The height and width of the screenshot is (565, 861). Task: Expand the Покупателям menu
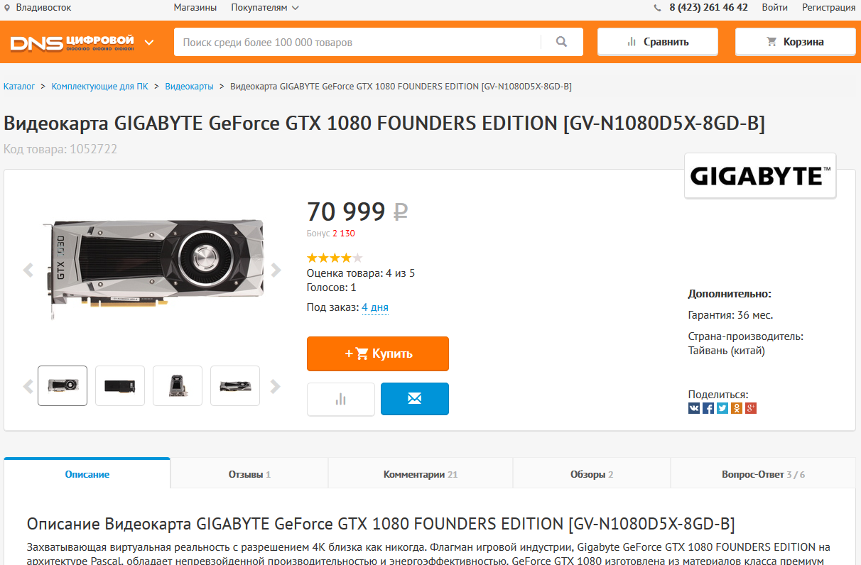pyautogui.click(x=264, y=8)
